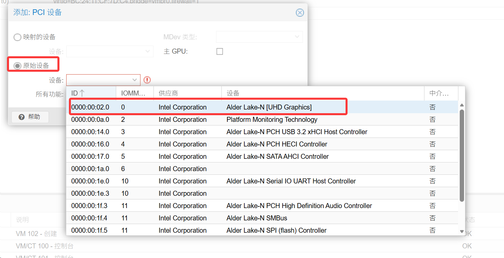This screenshot has width=504, height=258.
Task: Select the 原始设备 radio button
Action: pyautogui.click(x=17, y=66)
